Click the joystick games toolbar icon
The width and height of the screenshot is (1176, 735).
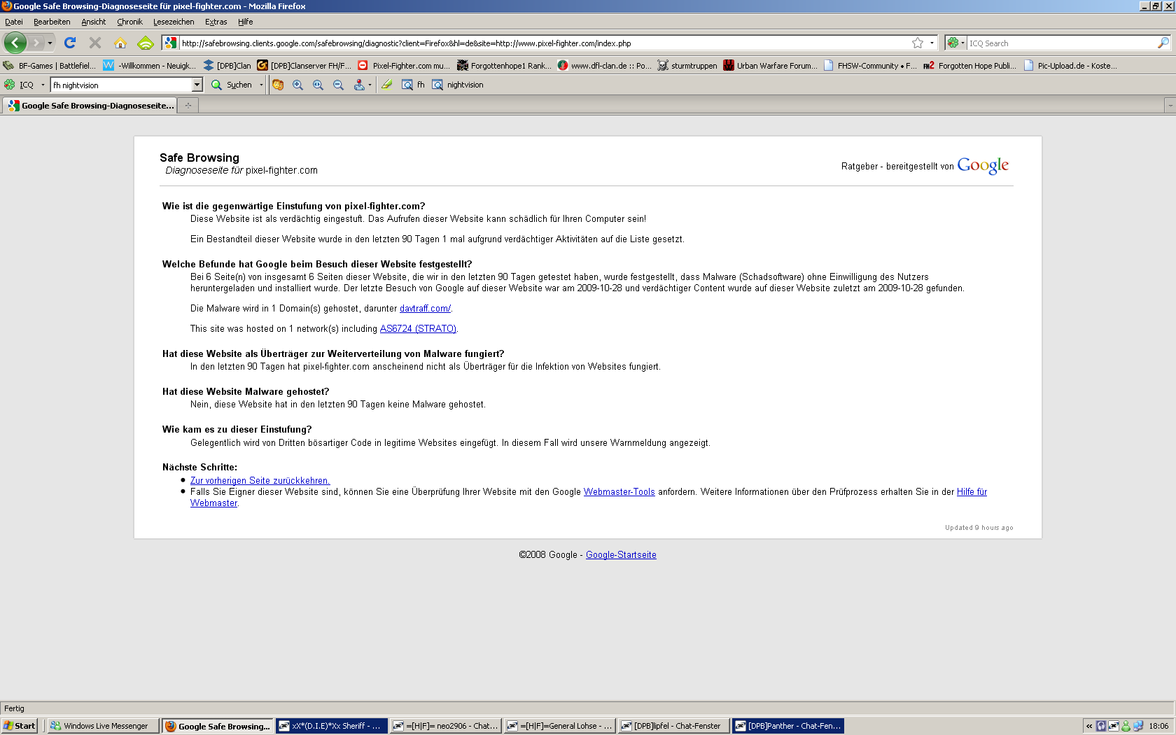tap(359, 85)
